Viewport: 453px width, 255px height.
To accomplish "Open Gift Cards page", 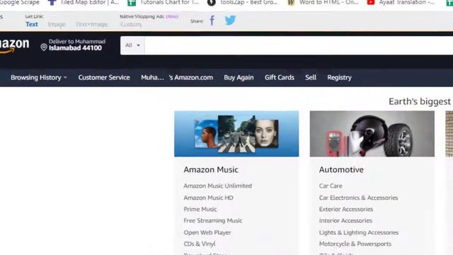I will [280, 77].
